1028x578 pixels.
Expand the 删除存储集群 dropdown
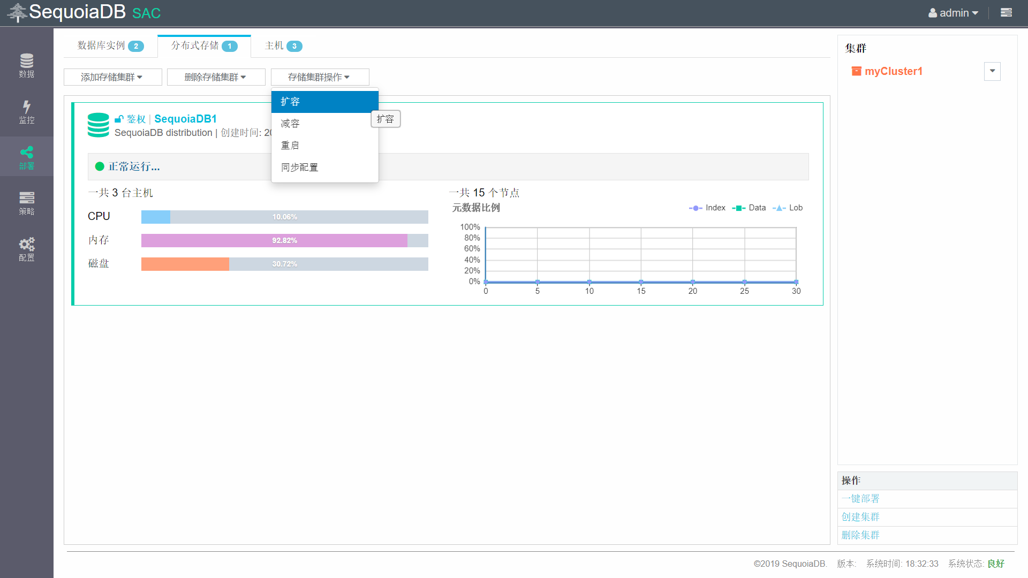[x=216, y=77]
